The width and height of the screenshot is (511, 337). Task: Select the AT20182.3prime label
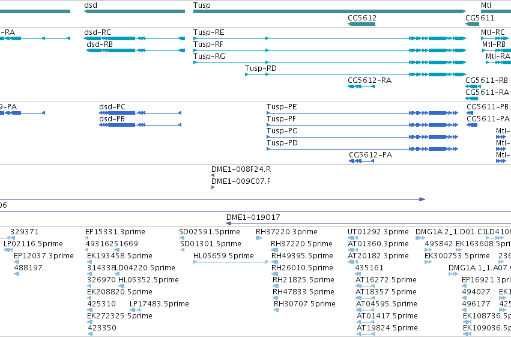(x=378, y=256)
